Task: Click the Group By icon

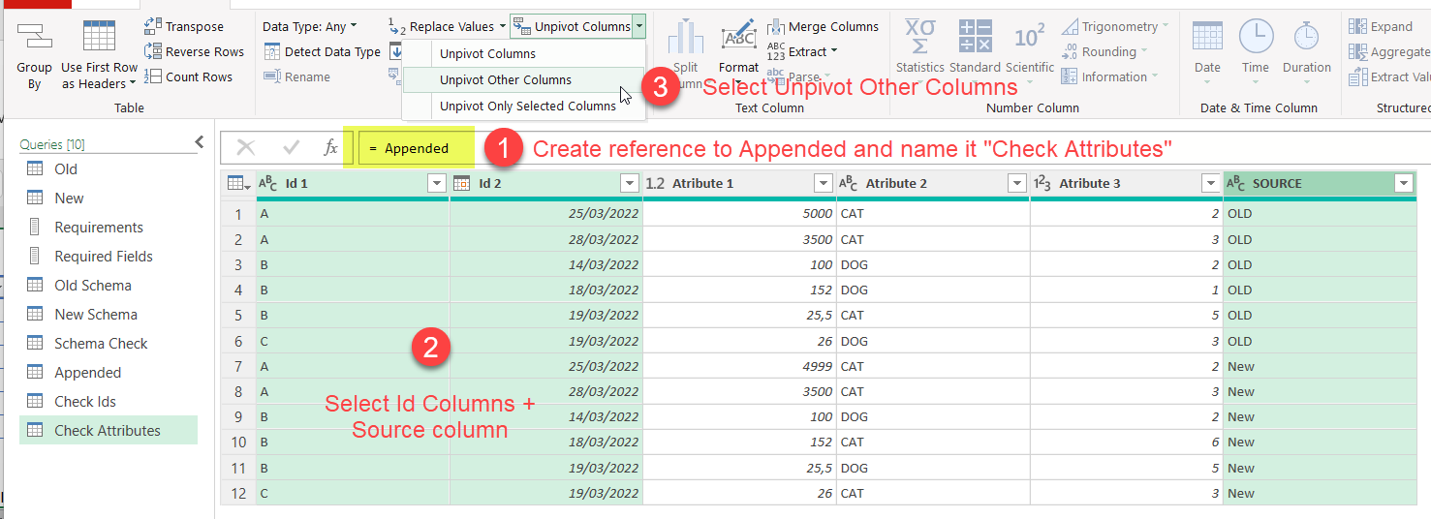Action: click(34, 39)
